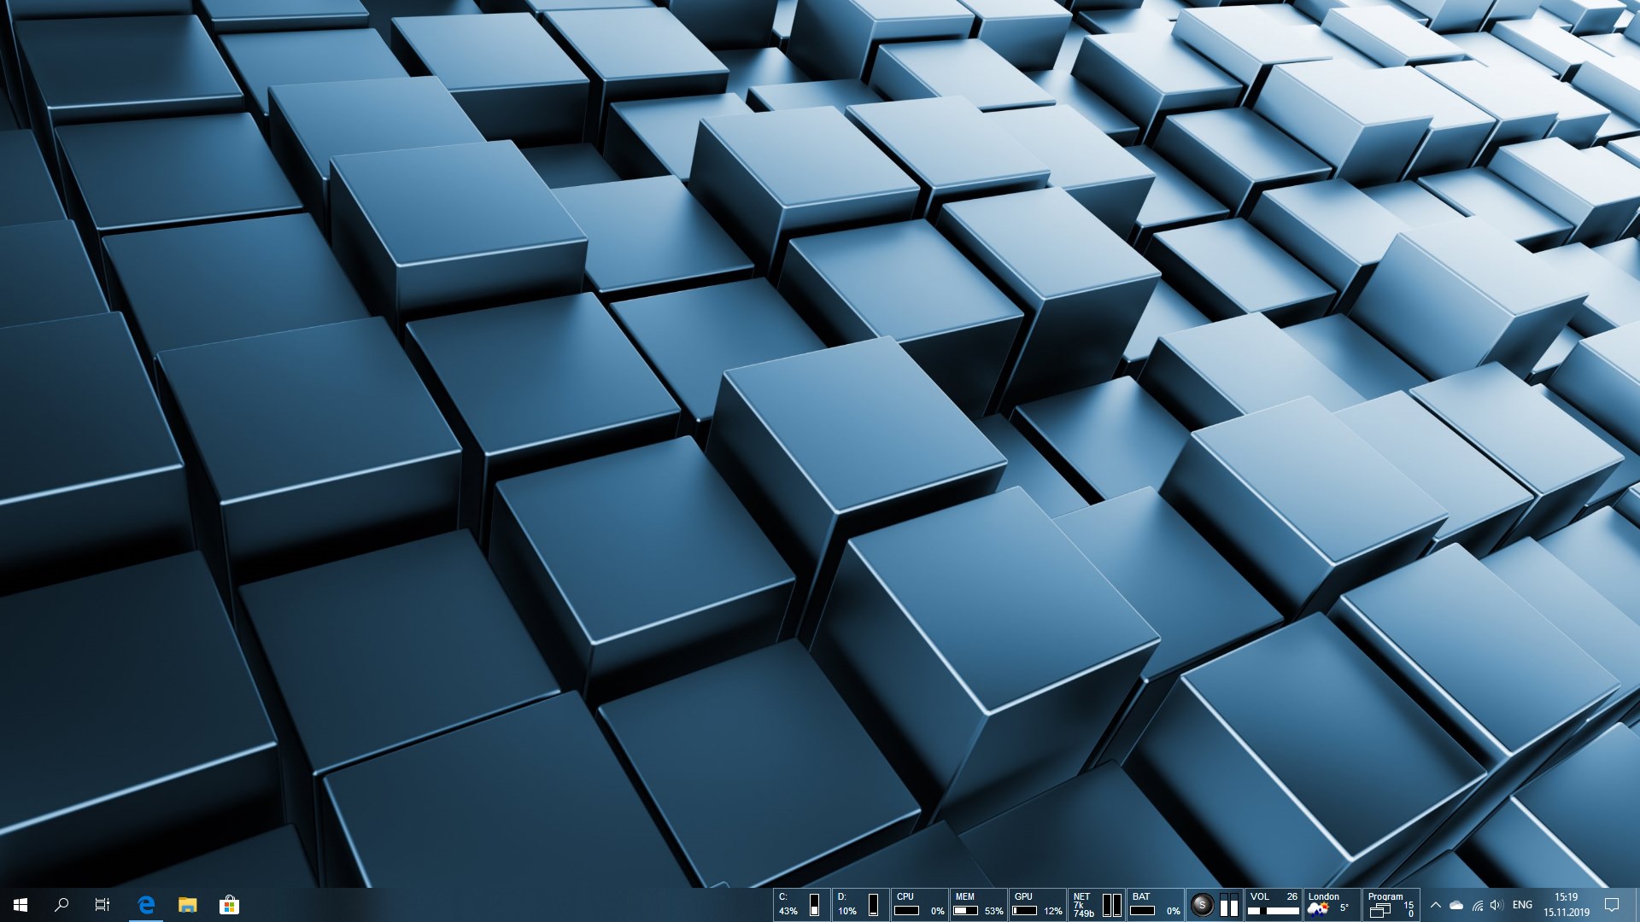Open the ENG input language selector

coord(1522,905)
